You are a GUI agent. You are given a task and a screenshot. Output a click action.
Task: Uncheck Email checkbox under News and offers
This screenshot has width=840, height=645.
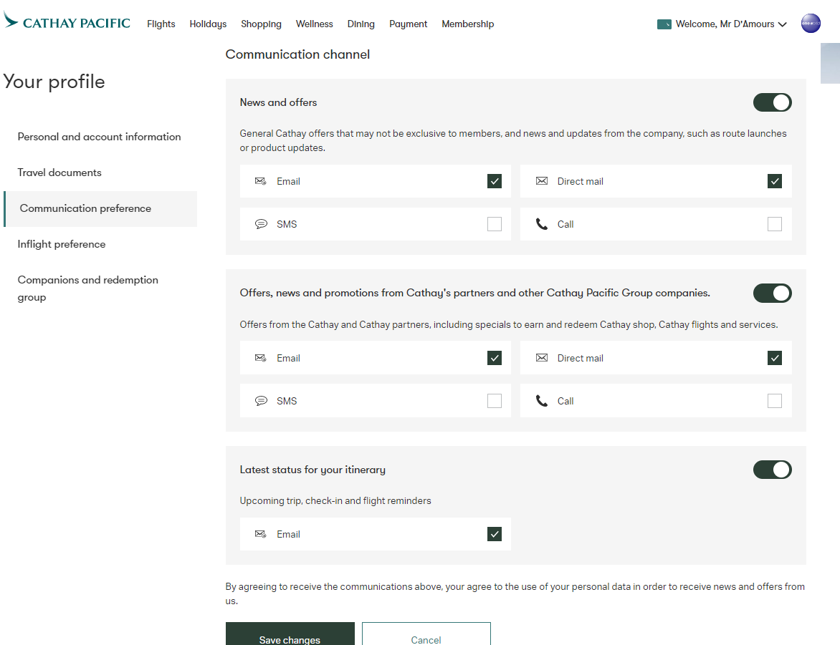click(x=495, y=181)
